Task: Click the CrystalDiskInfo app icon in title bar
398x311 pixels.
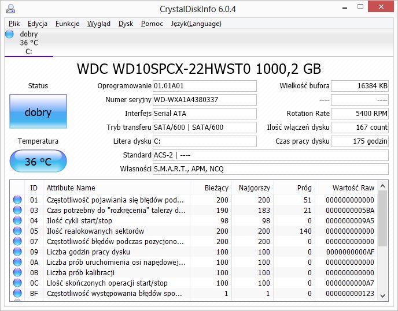Action: click(10, 9)
